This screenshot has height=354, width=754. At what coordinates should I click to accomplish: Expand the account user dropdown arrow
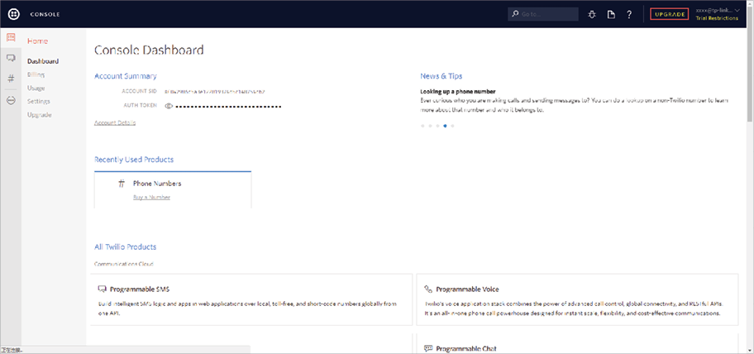click(x=737, y=10)
